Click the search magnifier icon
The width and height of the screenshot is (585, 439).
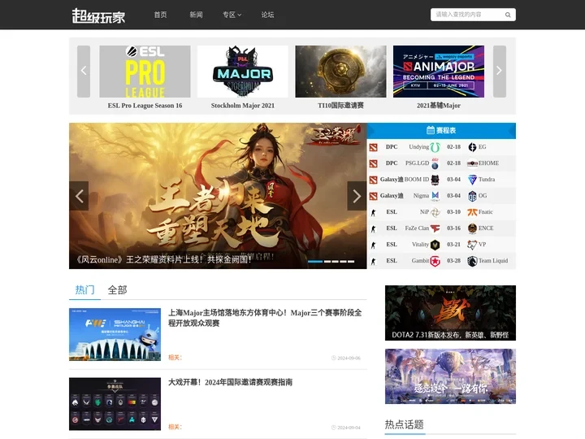tap(507, 15)
